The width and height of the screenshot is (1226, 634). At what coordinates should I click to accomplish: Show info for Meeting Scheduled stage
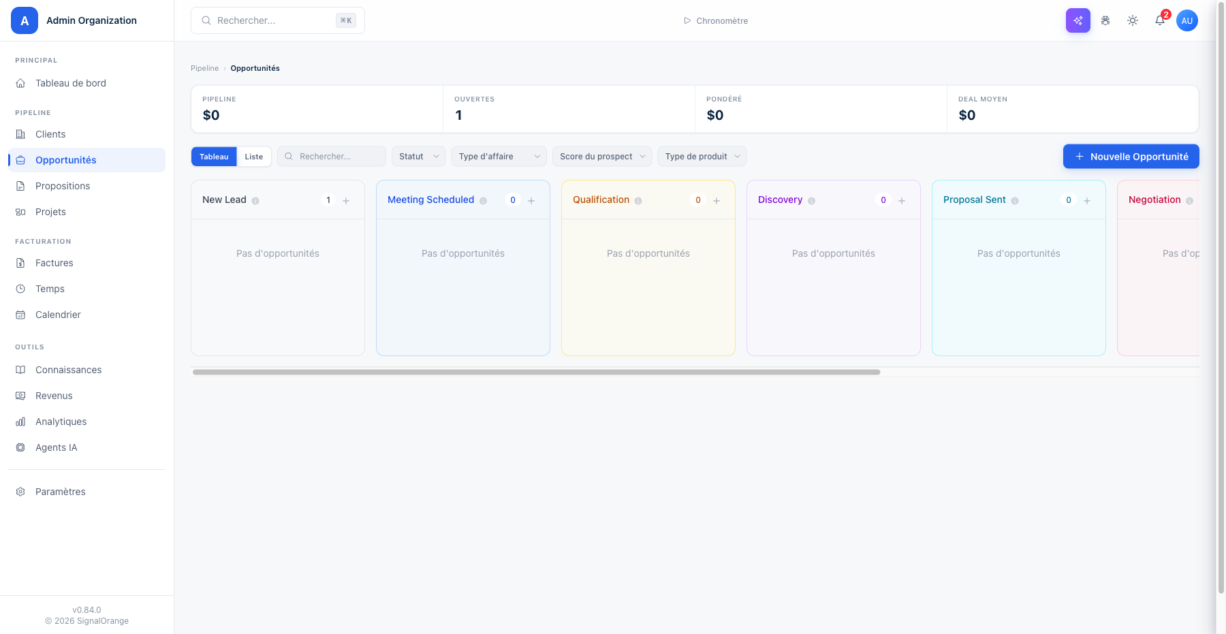483,201
